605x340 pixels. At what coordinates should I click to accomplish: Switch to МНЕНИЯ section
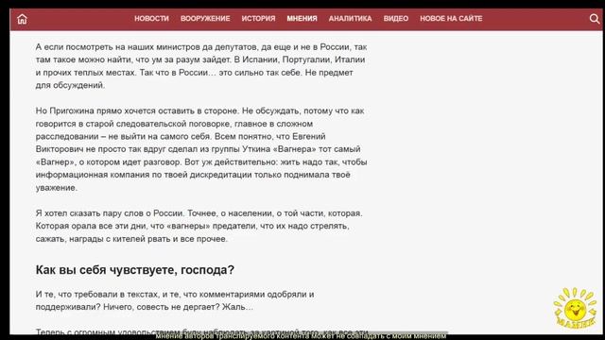(x=302, y=19)
